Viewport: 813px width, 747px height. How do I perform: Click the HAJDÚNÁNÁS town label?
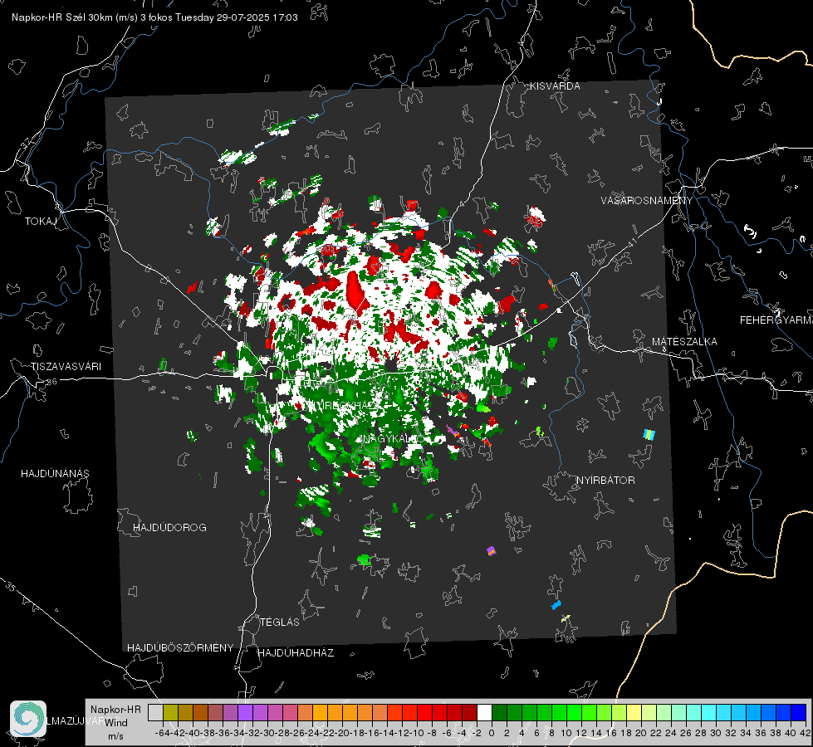click(x=55, y=474)
